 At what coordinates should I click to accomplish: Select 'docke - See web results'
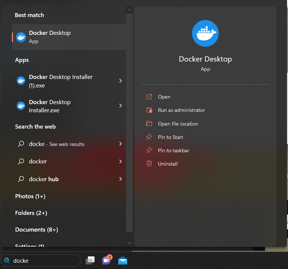[57, 144]
